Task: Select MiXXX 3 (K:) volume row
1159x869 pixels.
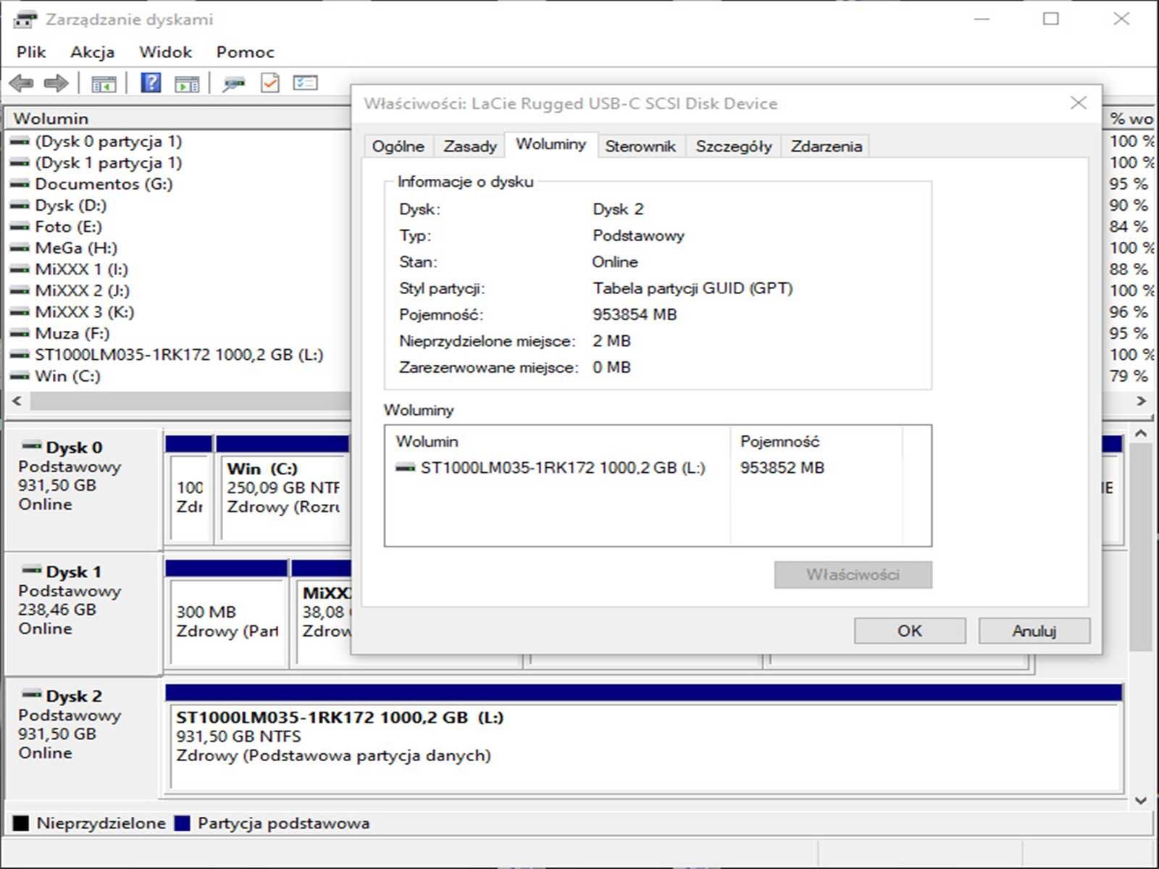Action: coord(179,312)
